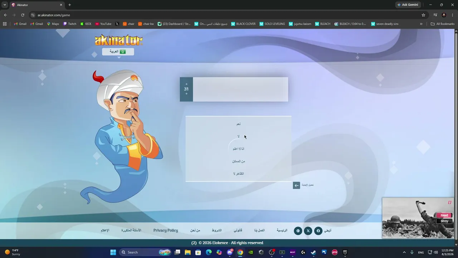Open the seven deadly sins bookmark
The height and width of the screenshot is (258, 458).
coord(385,24)
